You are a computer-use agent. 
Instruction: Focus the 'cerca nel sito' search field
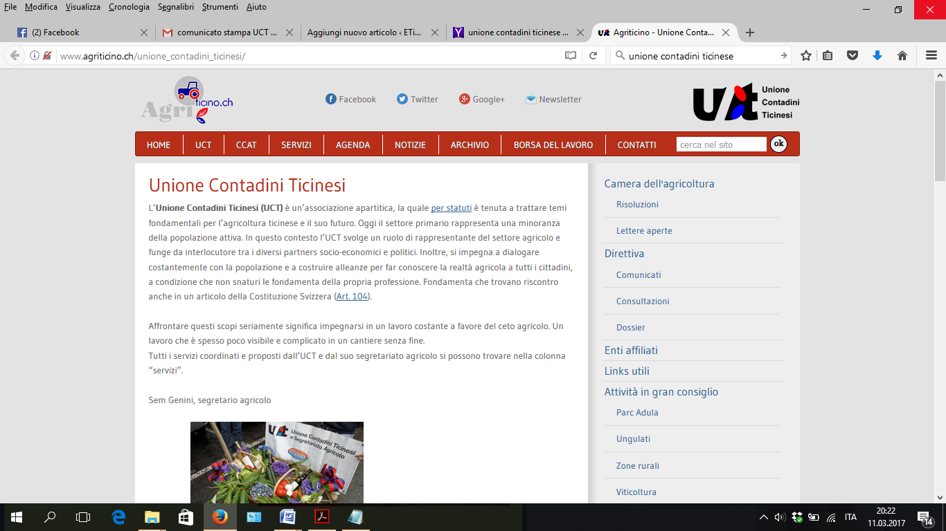[x=722, y=145]
